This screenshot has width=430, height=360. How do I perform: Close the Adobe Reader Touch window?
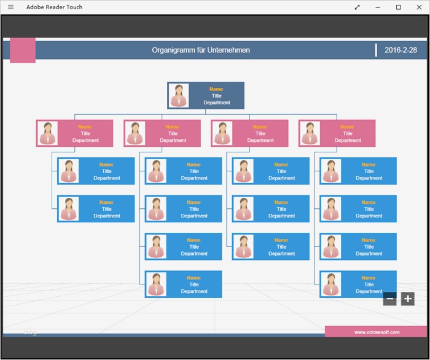pyautogui.click(x=419, y=7)
